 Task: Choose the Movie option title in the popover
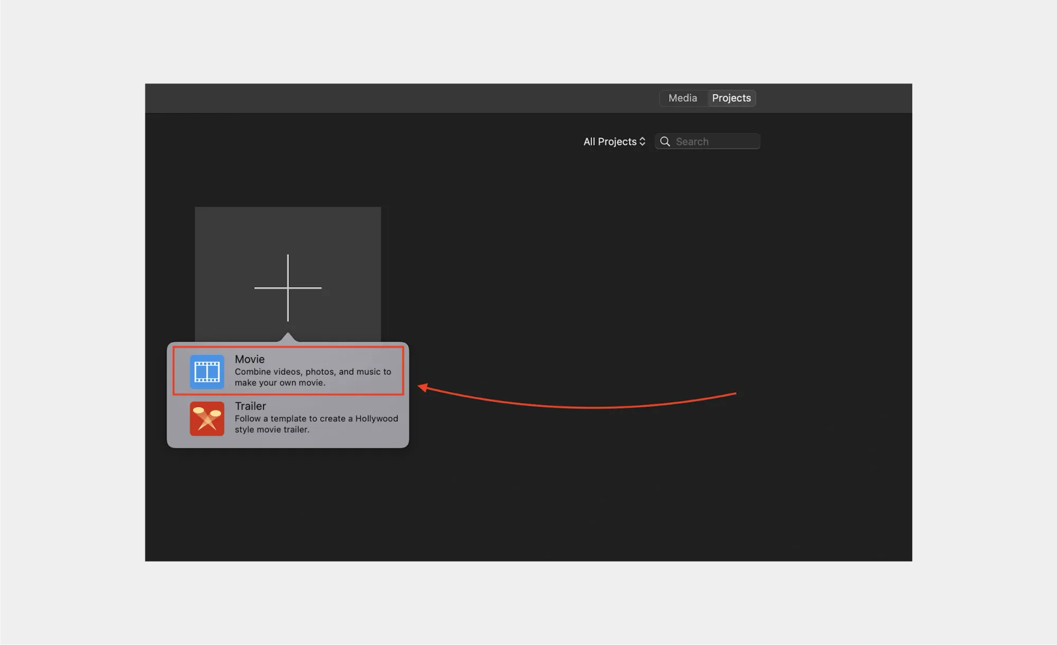249,359
